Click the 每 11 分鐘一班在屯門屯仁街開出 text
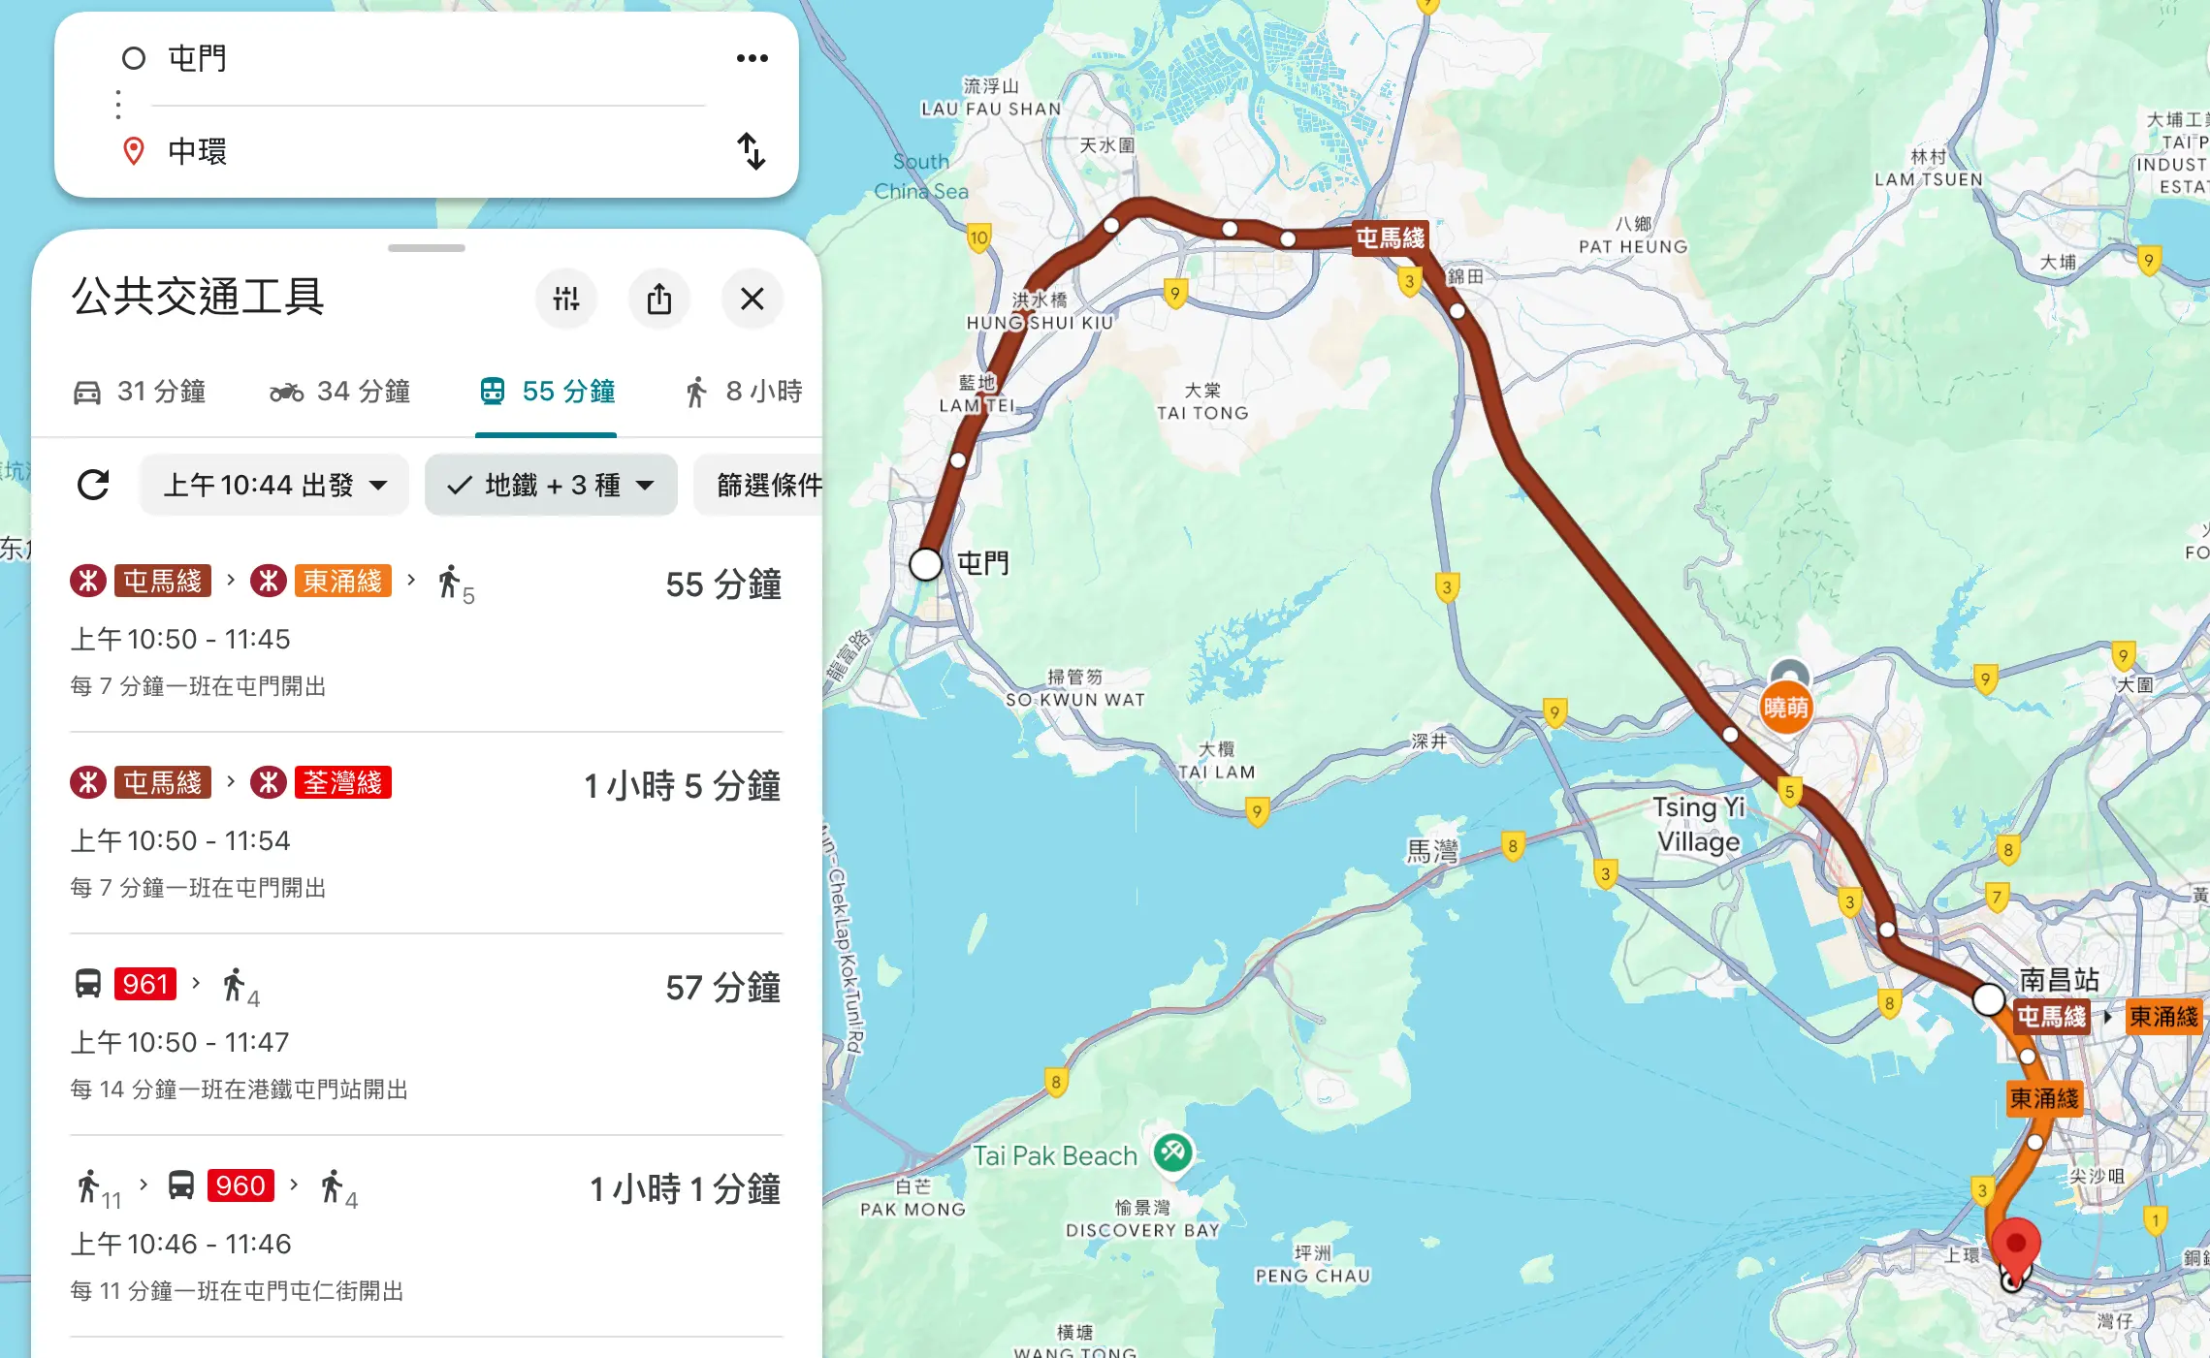The width and height of the screenshot is (2210, 1358). point(237,1291)
